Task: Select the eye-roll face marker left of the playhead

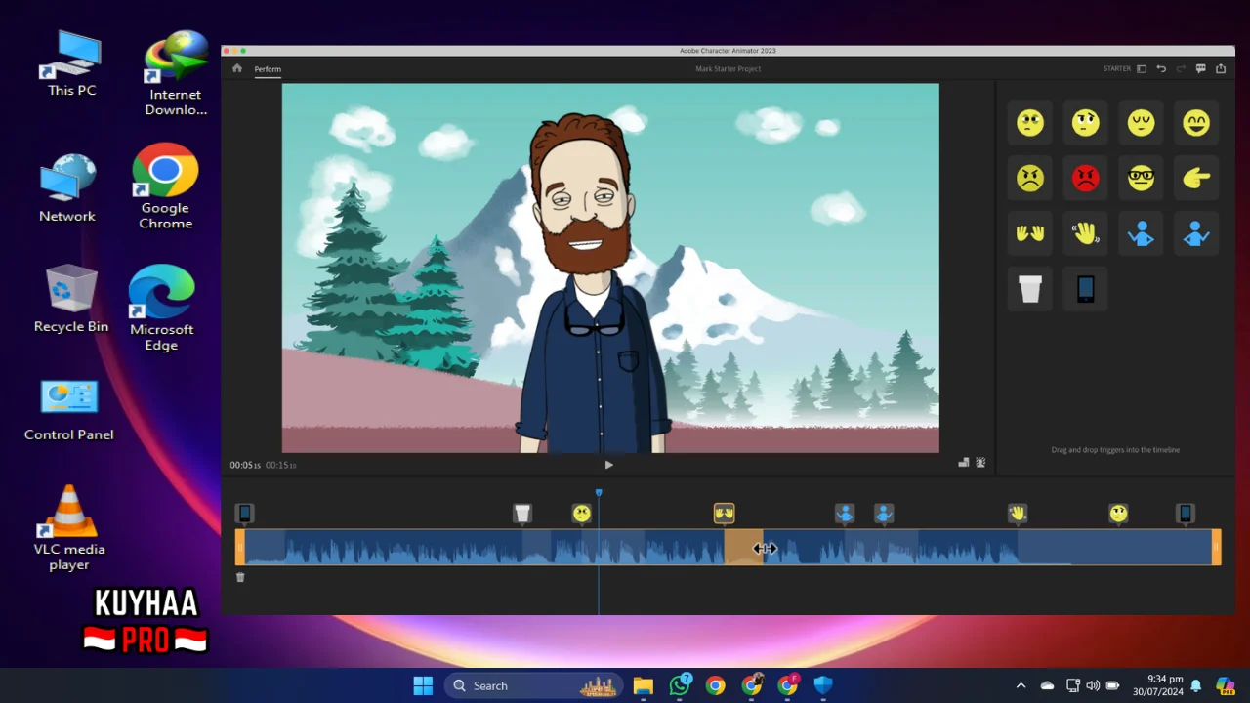Action: (582, 514)
